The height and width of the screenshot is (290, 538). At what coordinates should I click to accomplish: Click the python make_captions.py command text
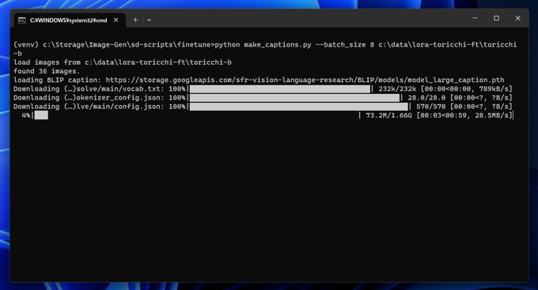point(263,44)
